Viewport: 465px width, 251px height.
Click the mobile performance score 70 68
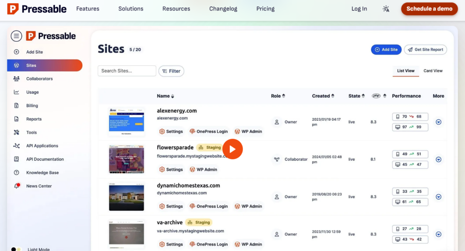pos(410,117)
